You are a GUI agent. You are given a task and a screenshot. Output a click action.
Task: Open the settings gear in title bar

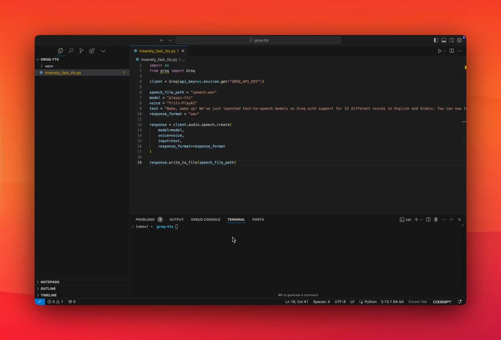[x=459, y=40]
